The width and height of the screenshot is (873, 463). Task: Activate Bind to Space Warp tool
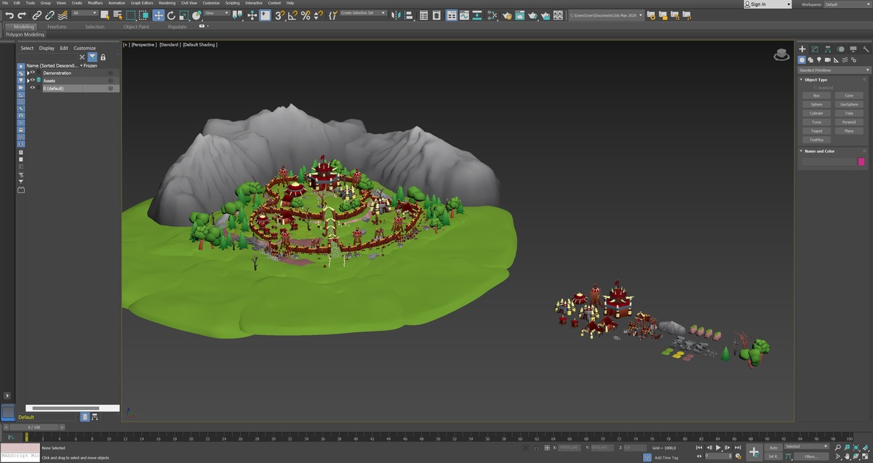pos(62,15)
